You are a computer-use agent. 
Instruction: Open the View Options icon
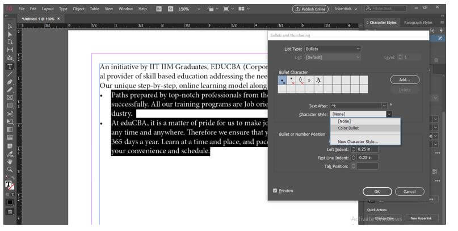(x=211, y=9)
